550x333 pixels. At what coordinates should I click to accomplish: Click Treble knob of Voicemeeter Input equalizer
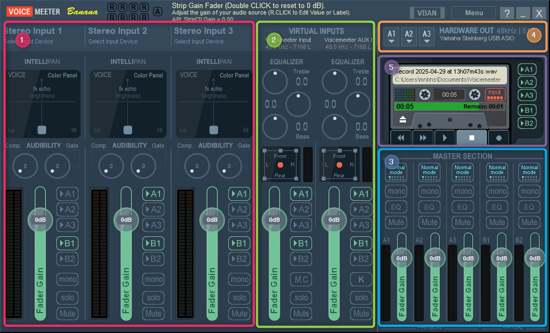[275, 82]
